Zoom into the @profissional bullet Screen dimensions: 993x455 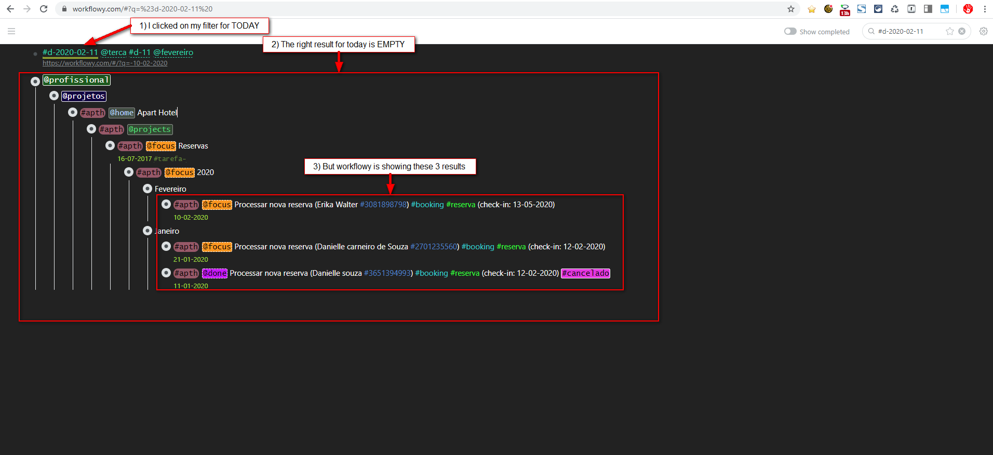35,81
